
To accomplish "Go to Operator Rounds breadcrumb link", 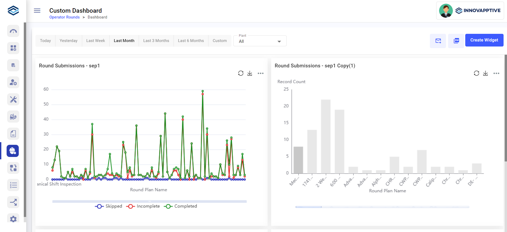I will pos(64,17).
